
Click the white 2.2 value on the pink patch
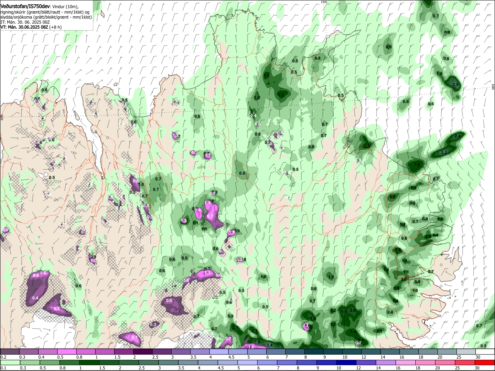(x=305, y=325)
